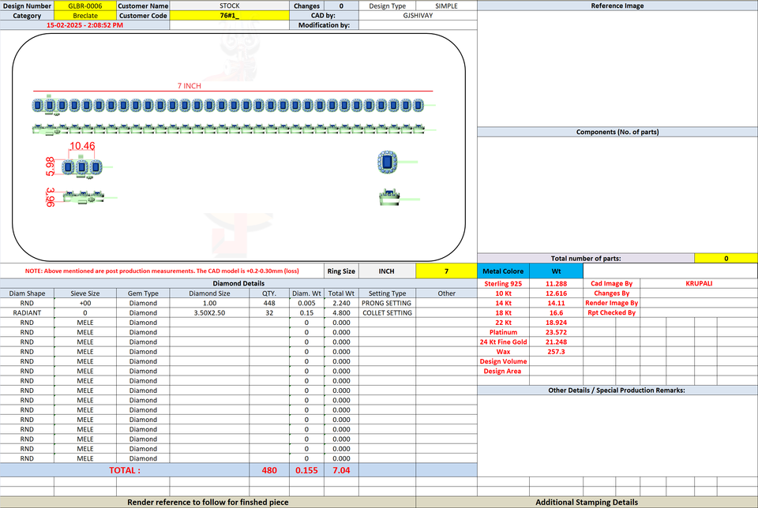
Task: Click the RADIANT diamond shape cell
Action: point(27,313)
